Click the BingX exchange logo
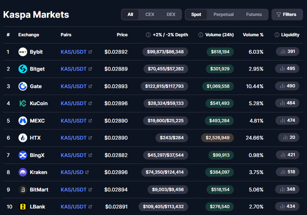The height and width of the screenshot is (215, 307). pyautogui.click(x=23, y=155)
